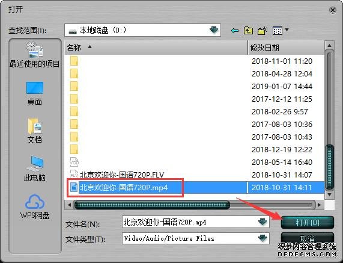This screenshot has width=343, height=263.
Task: Click the 打开(O) button
Action: (308, 223)
